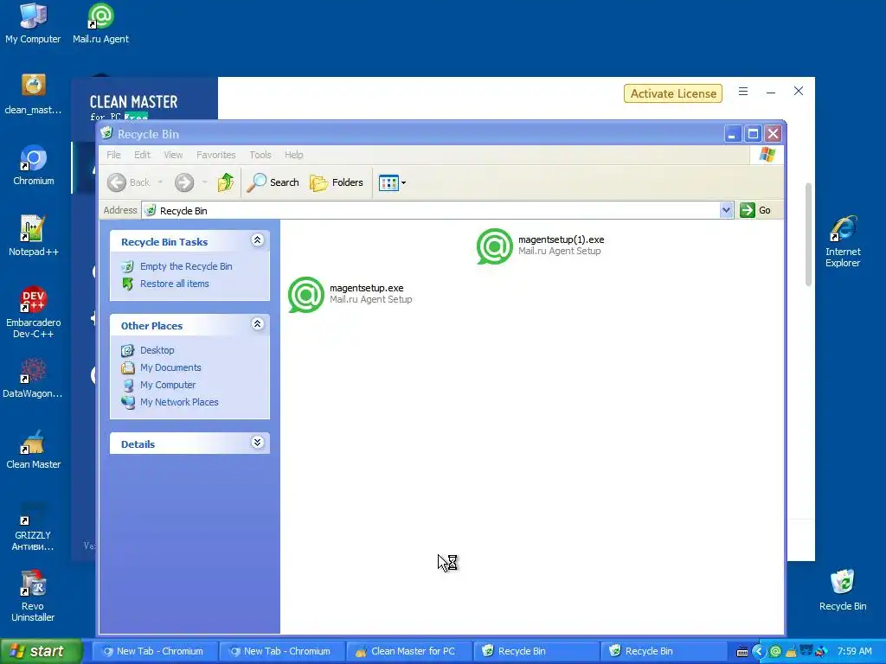Click the Forward navigation arrow

point(184,182)
